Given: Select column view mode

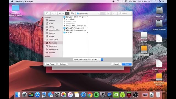Looking at the screenshot, I should point(67,13).
